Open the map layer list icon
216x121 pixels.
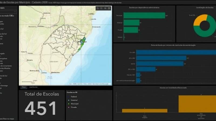[x=102, y=8]
